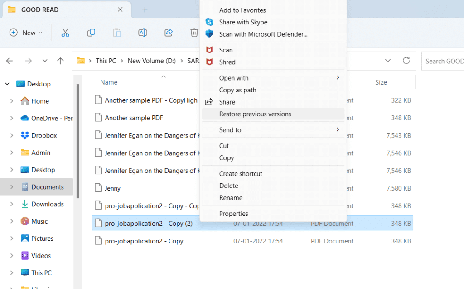The image size is (464, 291).
Task: Choose Cut in the context menu
Action: coord(273,146)
